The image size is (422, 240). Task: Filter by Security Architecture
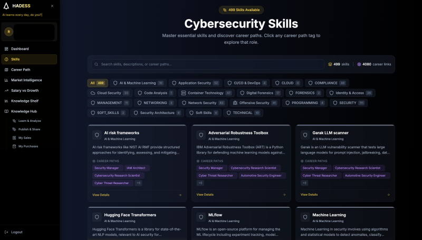[157, 113]
